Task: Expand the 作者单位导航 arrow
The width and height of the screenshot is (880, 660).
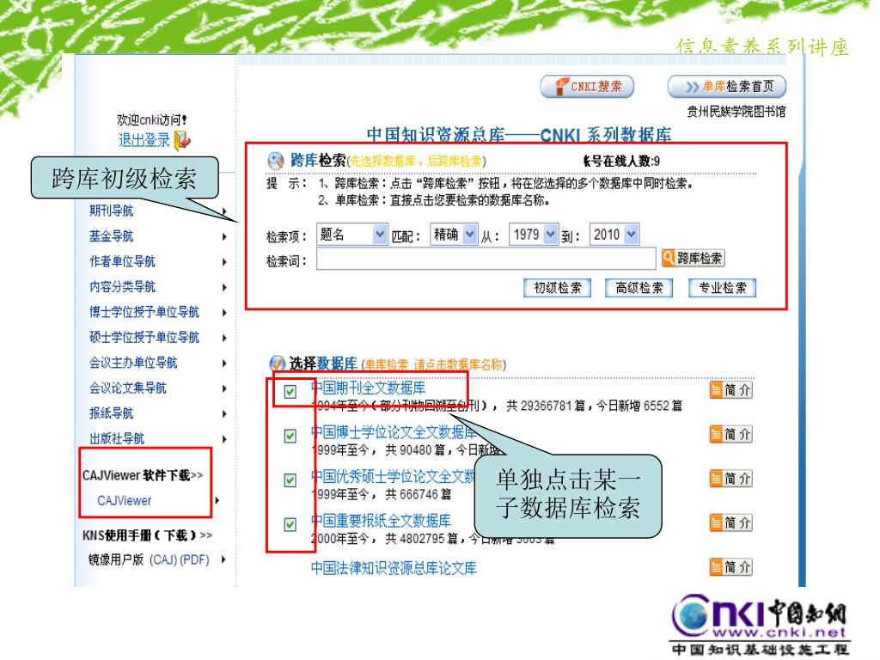Action: (x=224, y=262)
